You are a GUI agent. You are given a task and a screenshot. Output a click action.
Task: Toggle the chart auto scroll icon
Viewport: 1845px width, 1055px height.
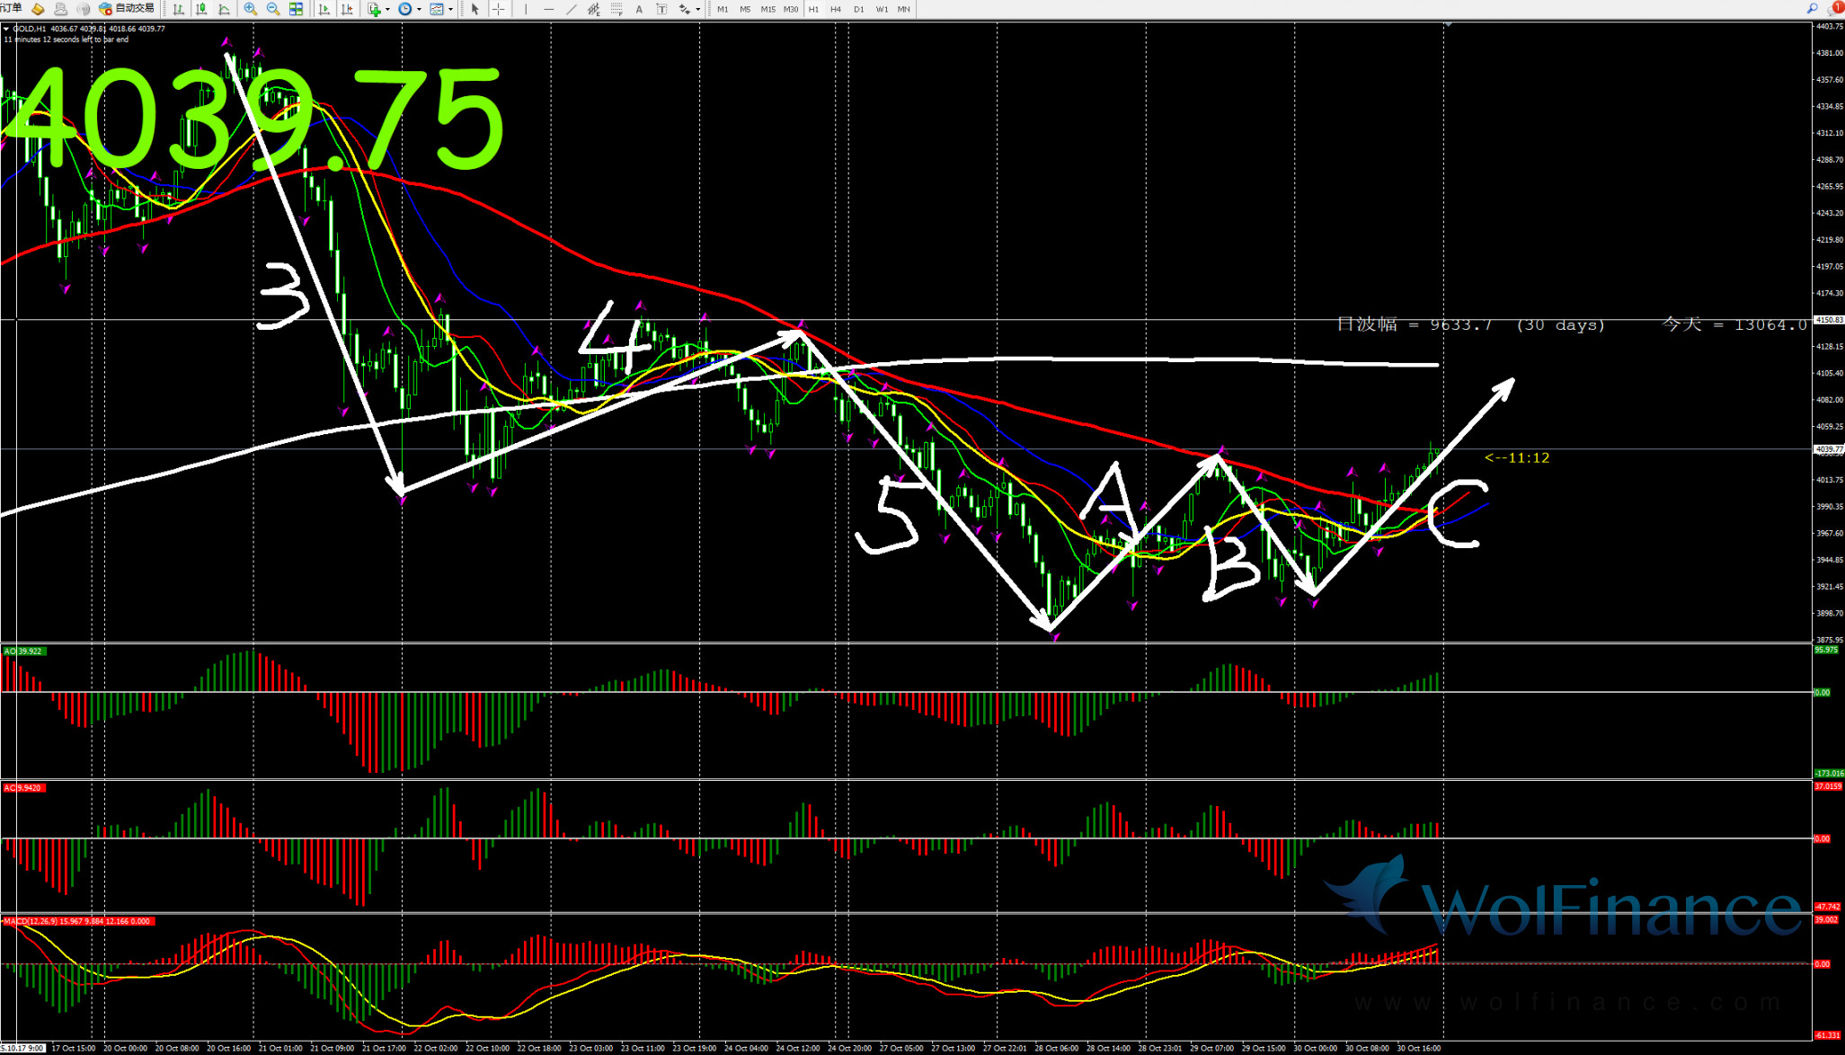(324, 9)
